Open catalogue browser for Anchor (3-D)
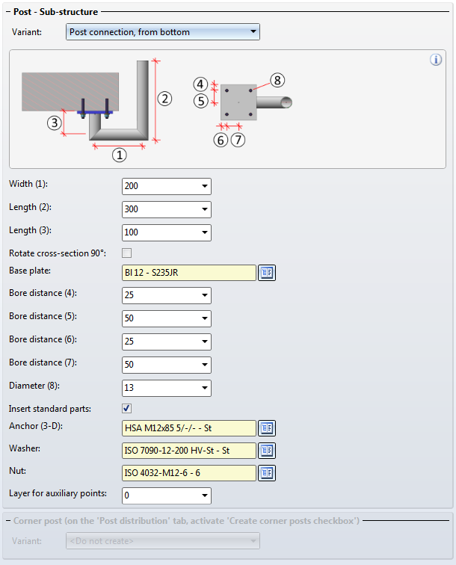 267,428
